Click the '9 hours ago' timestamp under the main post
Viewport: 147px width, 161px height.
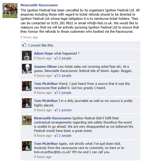[x=29, y=37]
